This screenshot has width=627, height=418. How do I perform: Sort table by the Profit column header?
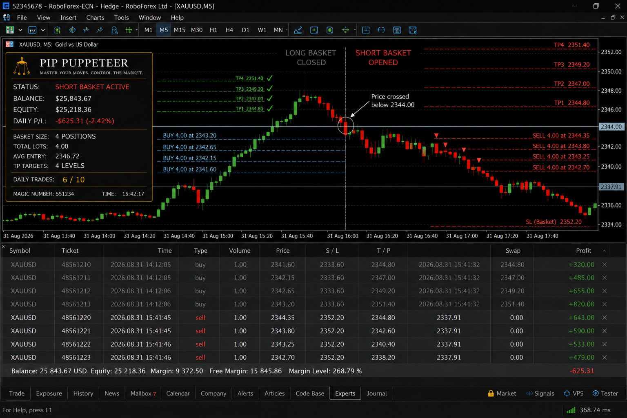[x=583, y=251]
